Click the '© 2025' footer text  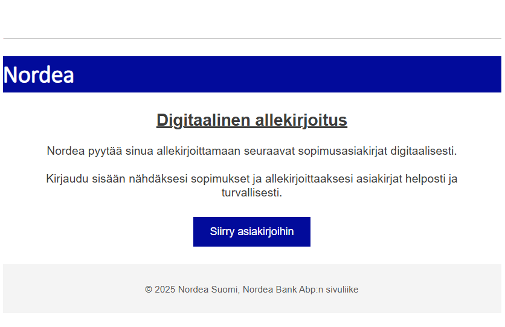[160, 290]
